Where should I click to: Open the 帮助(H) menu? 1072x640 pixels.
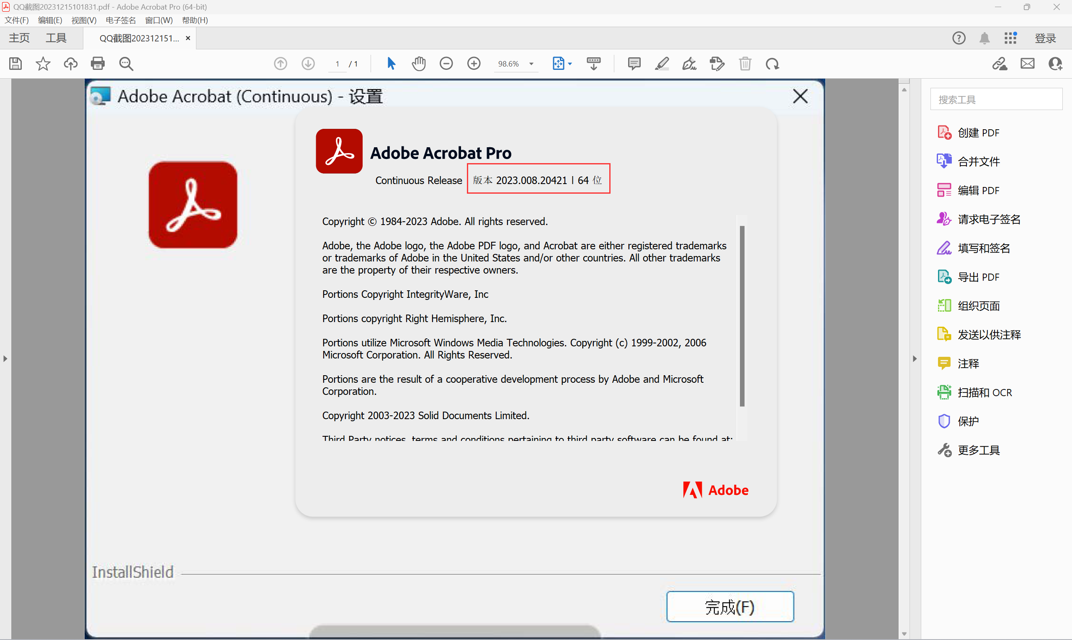point(195,20)
